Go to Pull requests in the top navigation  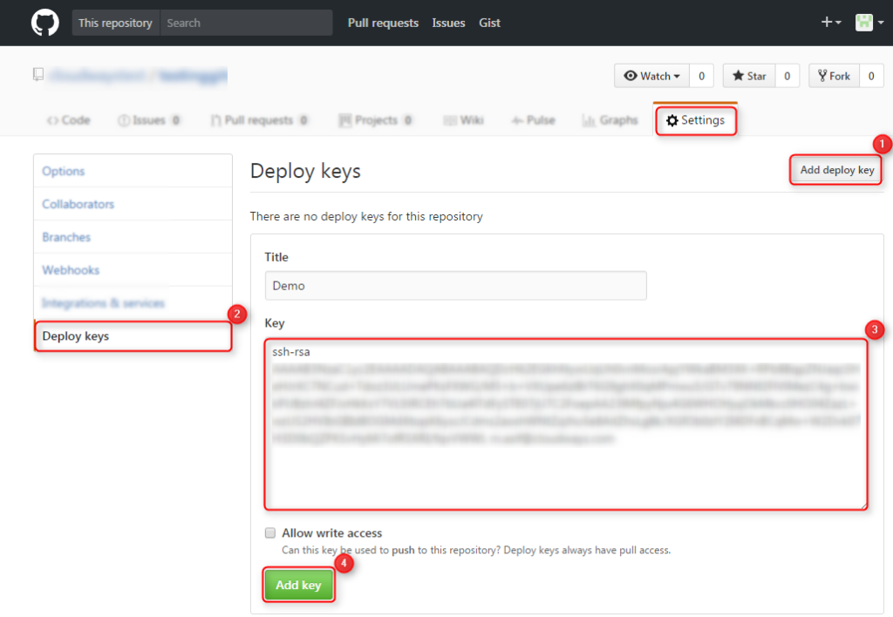(383, 23)
